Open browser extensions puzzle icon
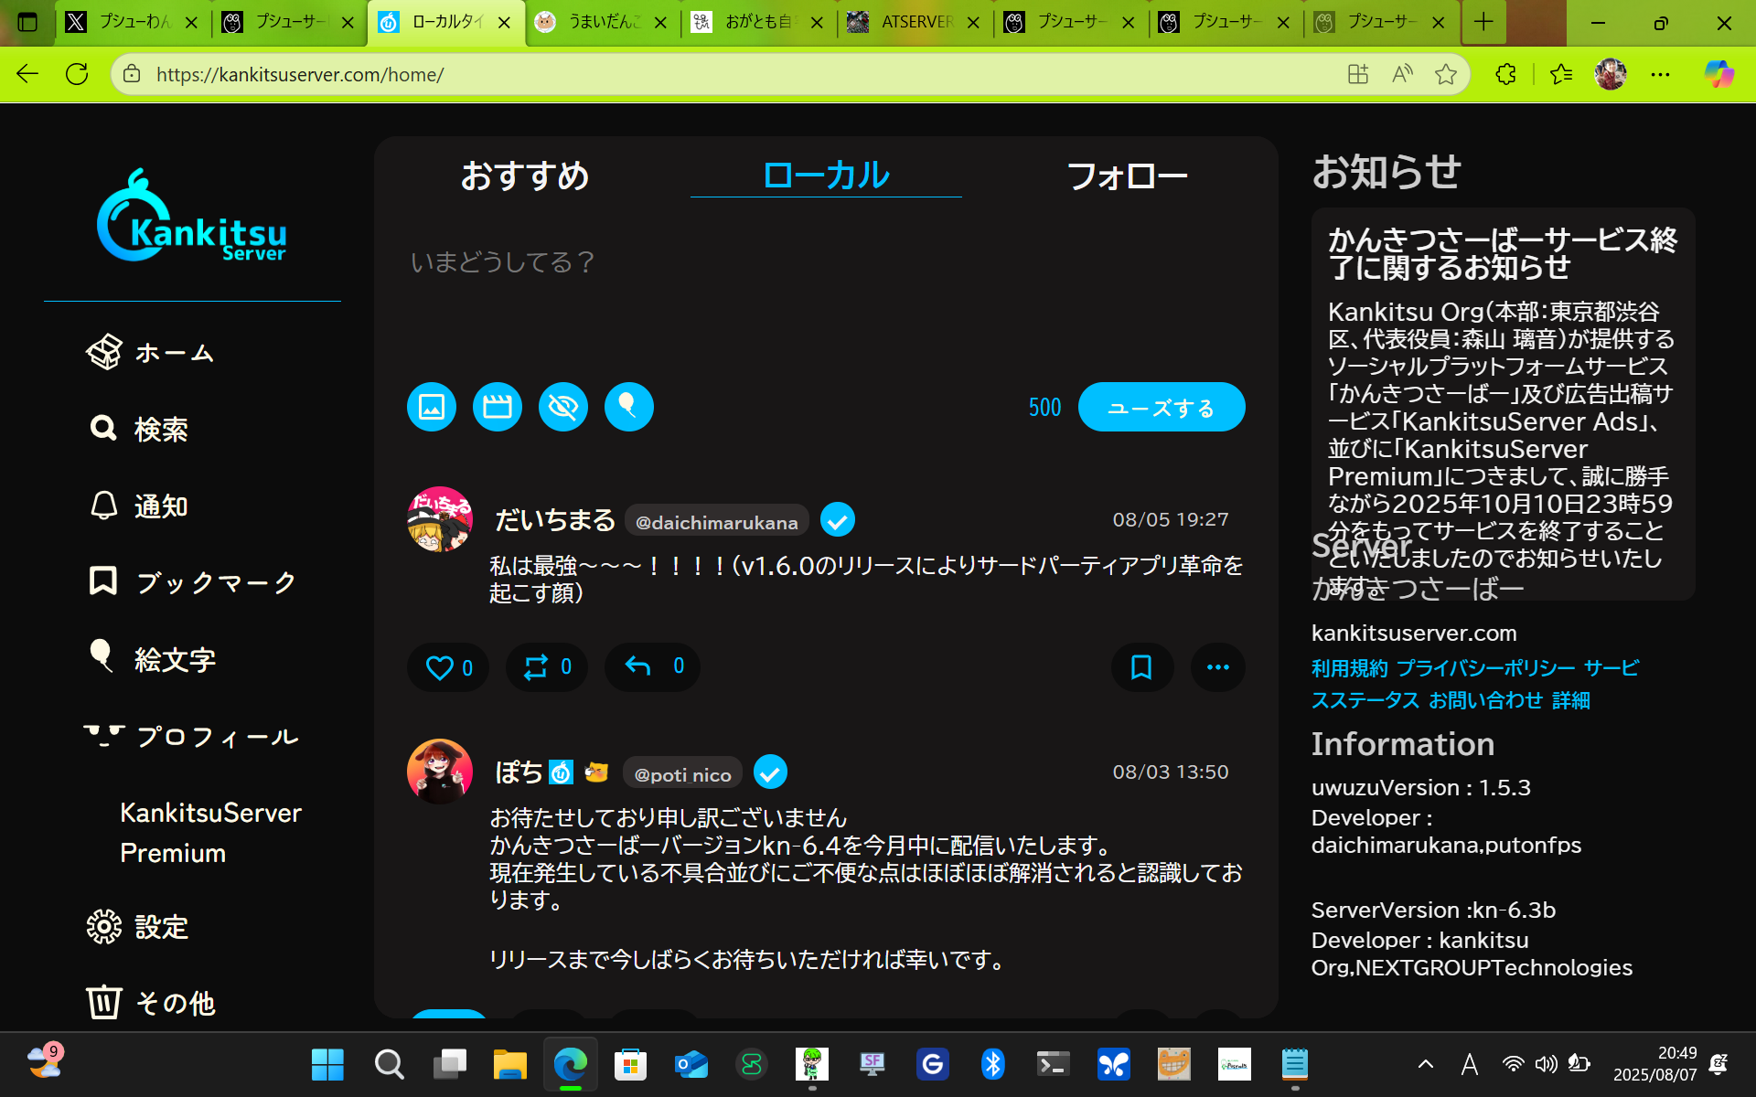Viewport: 1756px width, 1097px height. pos(1505,74)
